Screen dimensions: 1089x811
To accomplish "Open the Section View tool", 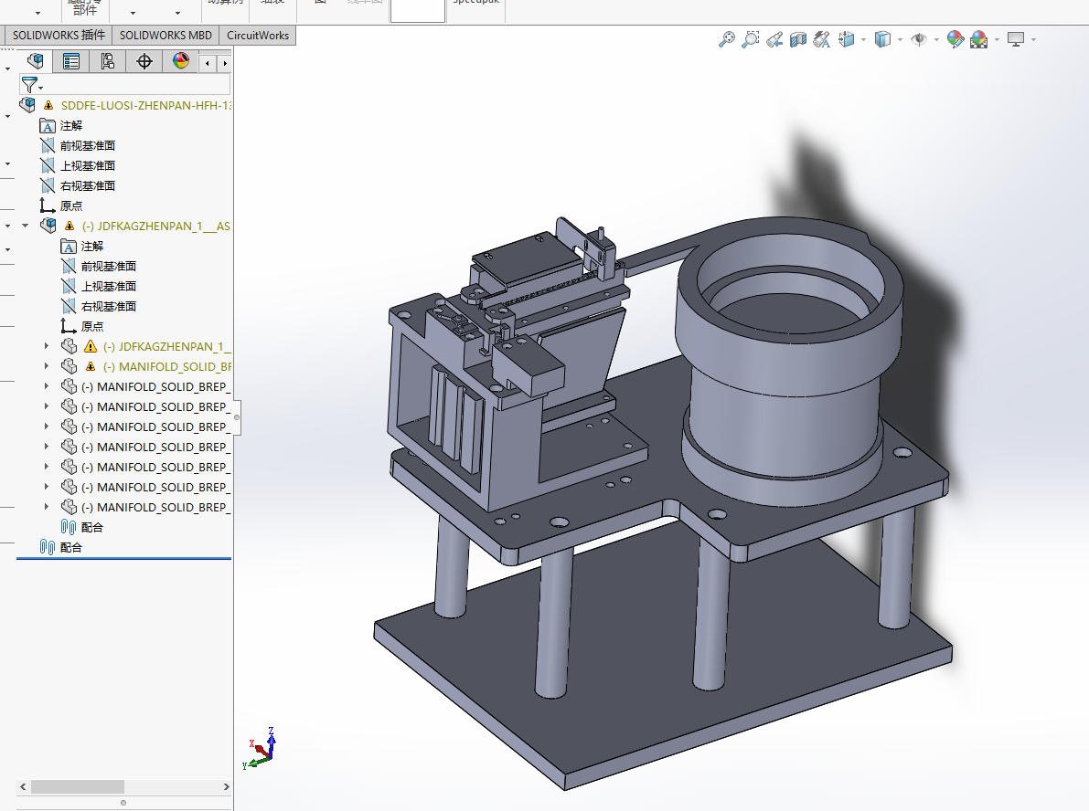I will (798, 39).
